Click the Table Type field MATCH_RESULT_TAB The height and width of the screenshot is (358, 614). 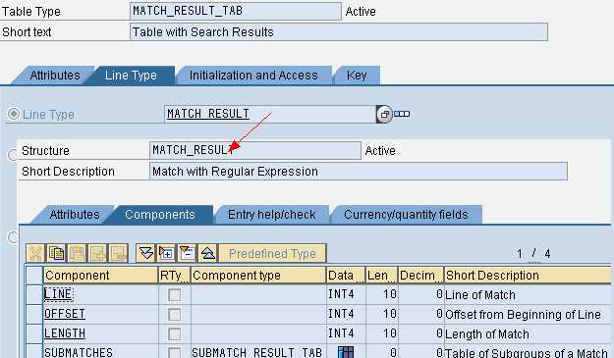click(236, 11)
